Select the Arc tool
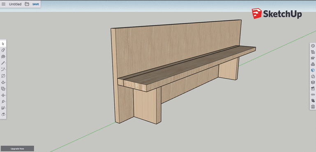Screen dimensions: 316x152 tap(3, 69)
